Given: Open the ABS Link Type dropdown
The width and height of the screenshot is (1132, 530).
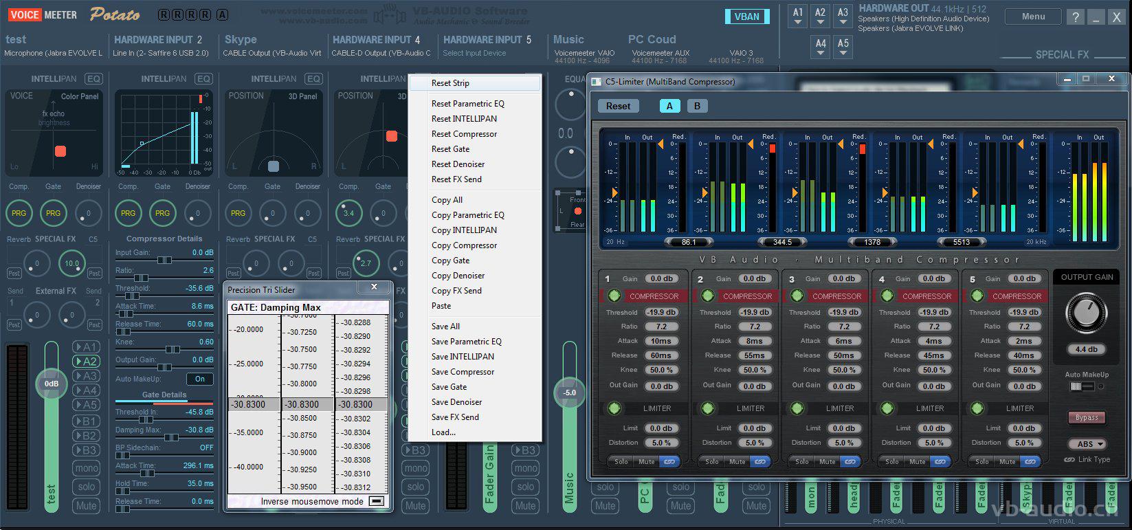Looking at the screenshot, I should tap(1087, 444).
